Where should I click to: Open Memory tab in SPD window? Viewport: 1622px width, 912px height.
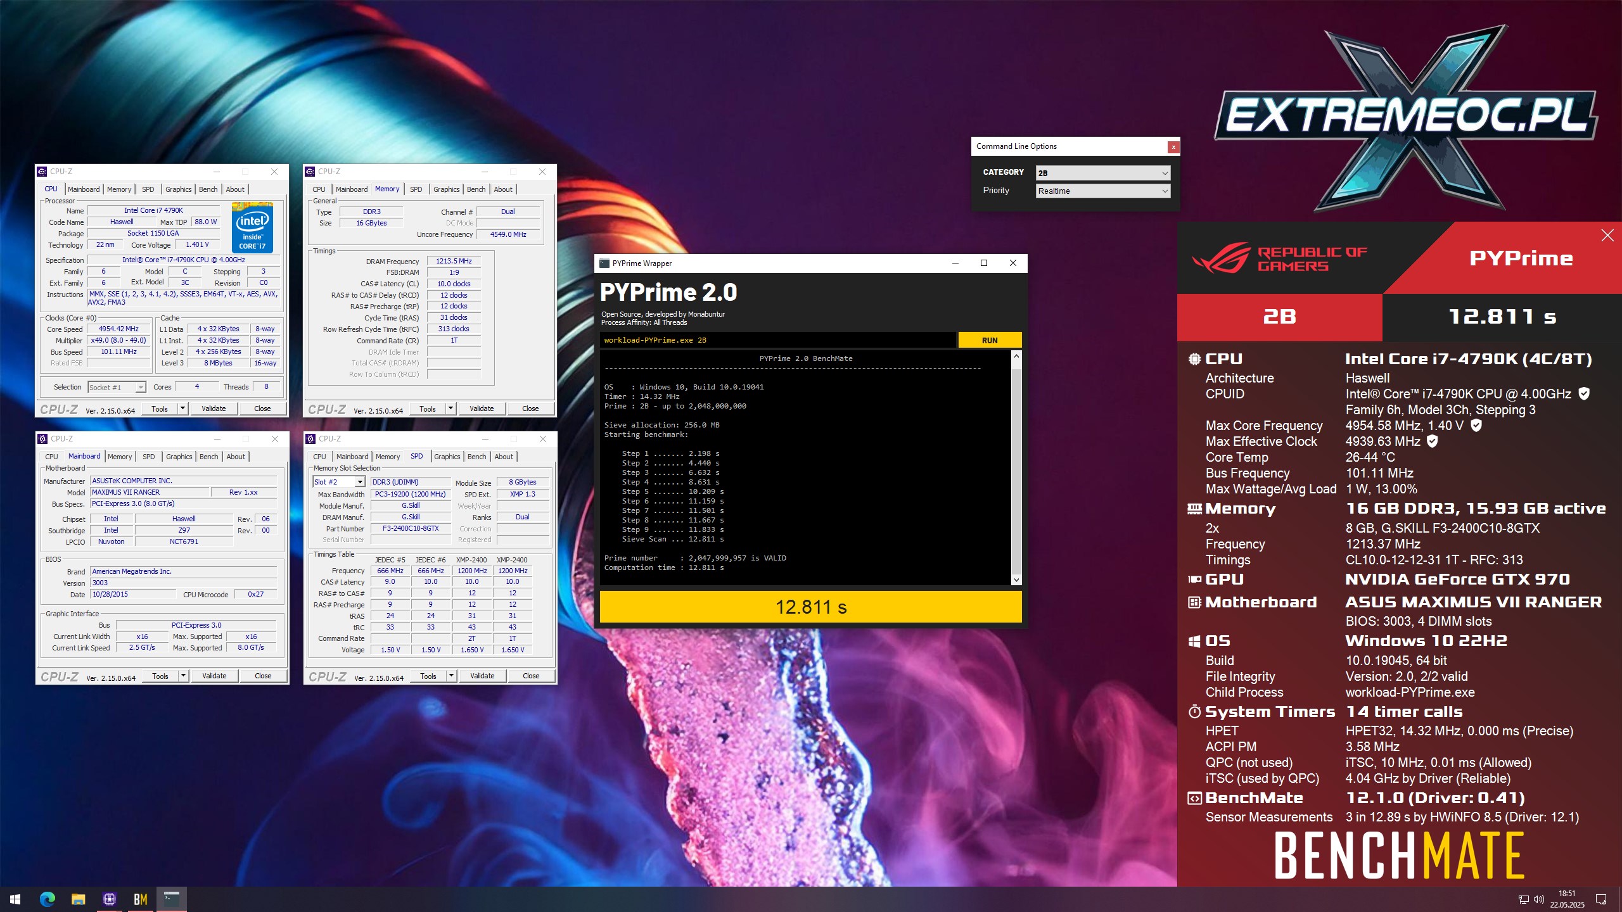coord(388,457)
